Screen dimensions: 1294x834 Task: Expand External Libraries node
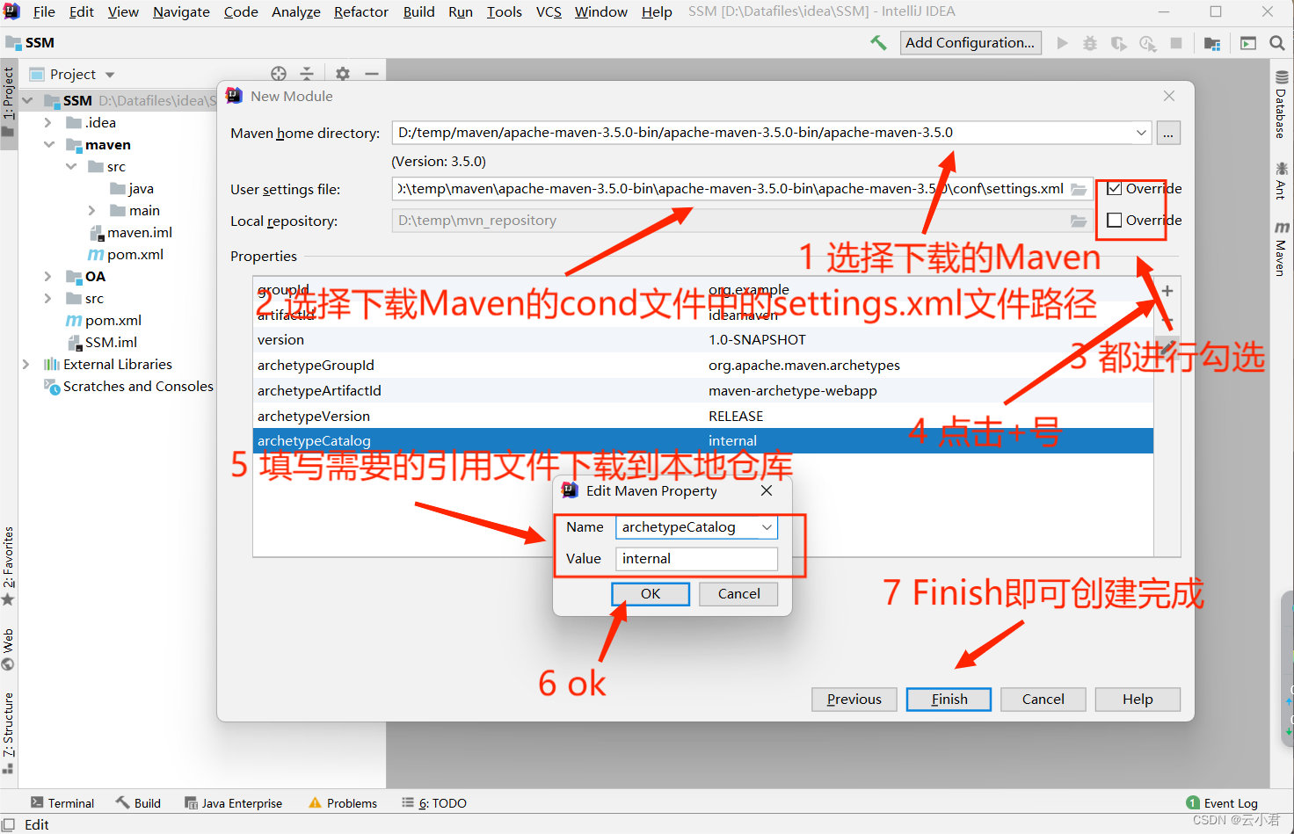click(x=26, y=364)
